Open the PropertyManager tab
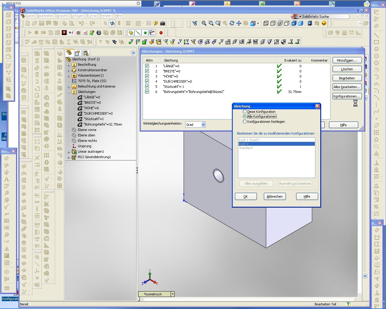This screenshot has width=386, height=309. click(78, 53)
